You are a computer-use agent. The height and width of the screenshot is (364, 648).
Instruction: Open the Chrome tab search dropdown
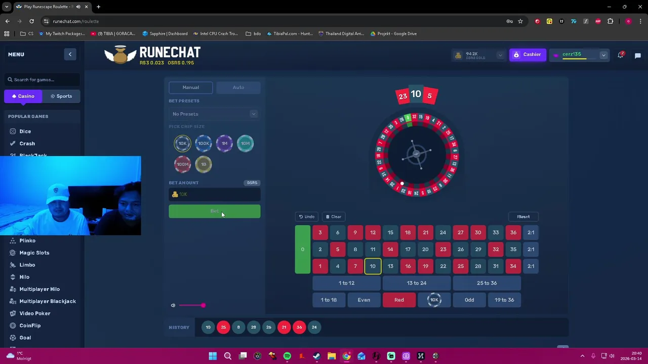[7, 7]
